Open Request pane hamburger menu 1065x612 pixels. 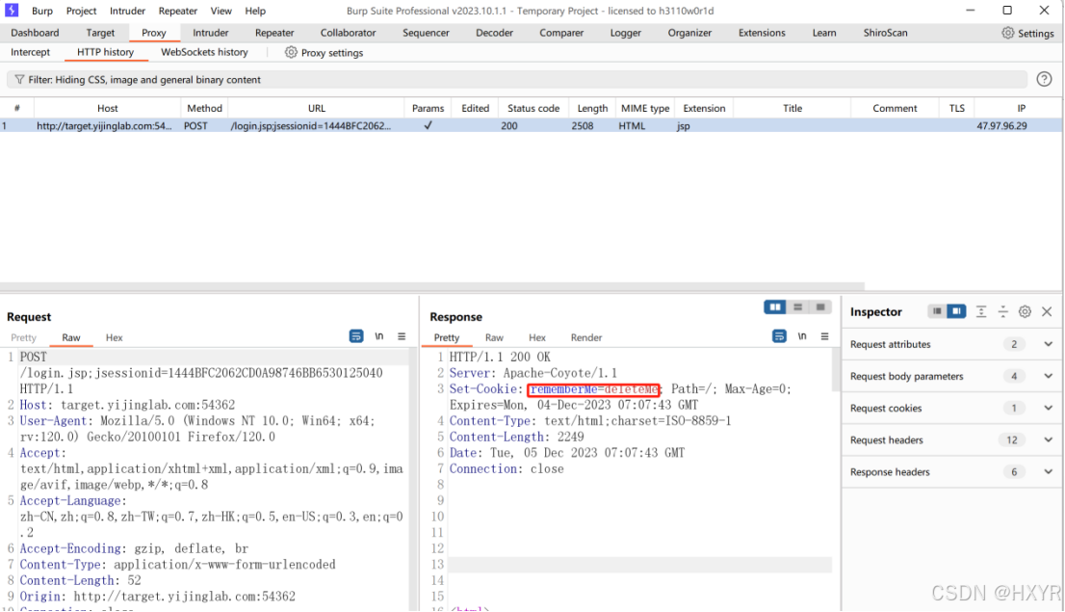point(402,336)
